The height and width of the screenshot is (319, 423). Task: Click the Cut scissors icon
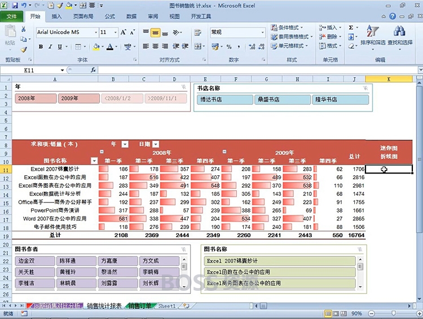point(24,29)
